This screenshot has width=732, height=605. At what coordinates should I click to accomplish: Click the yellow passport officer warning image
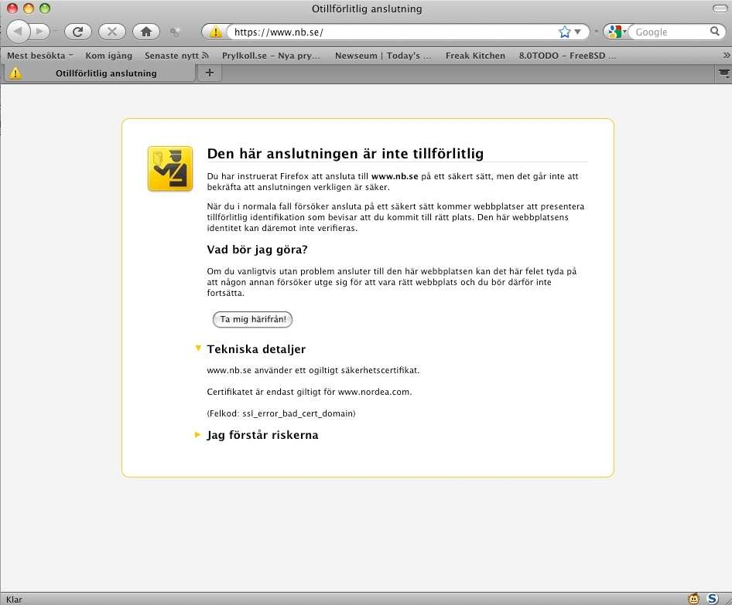click(170, 168)
